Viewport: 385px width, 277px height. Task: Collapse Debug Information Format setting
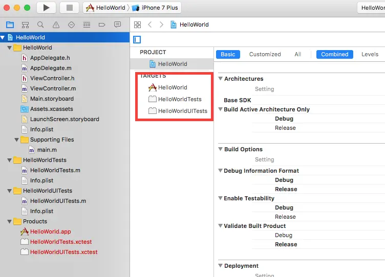tap(221, 171)
